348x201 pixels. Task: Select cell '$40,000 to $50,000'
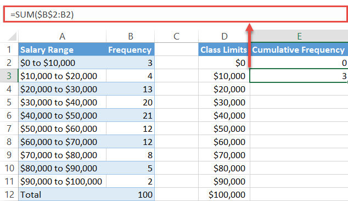coord(63,115)
